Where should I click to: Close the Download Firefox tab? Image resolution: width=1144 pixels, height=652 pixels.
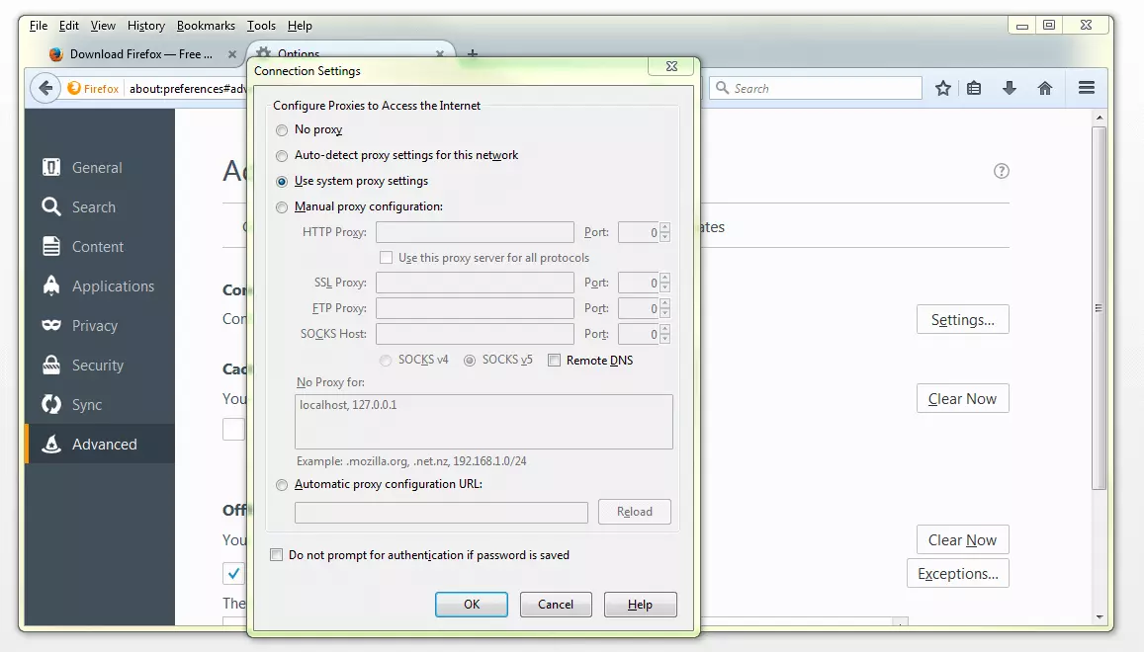click(232, 54)
